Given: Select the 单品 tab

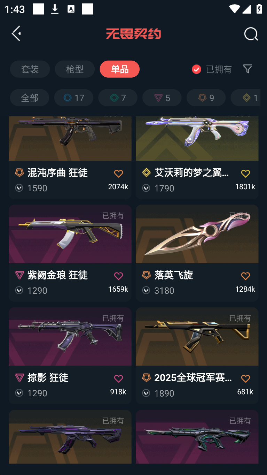Looking at the screenshot, I should (120, 69).
